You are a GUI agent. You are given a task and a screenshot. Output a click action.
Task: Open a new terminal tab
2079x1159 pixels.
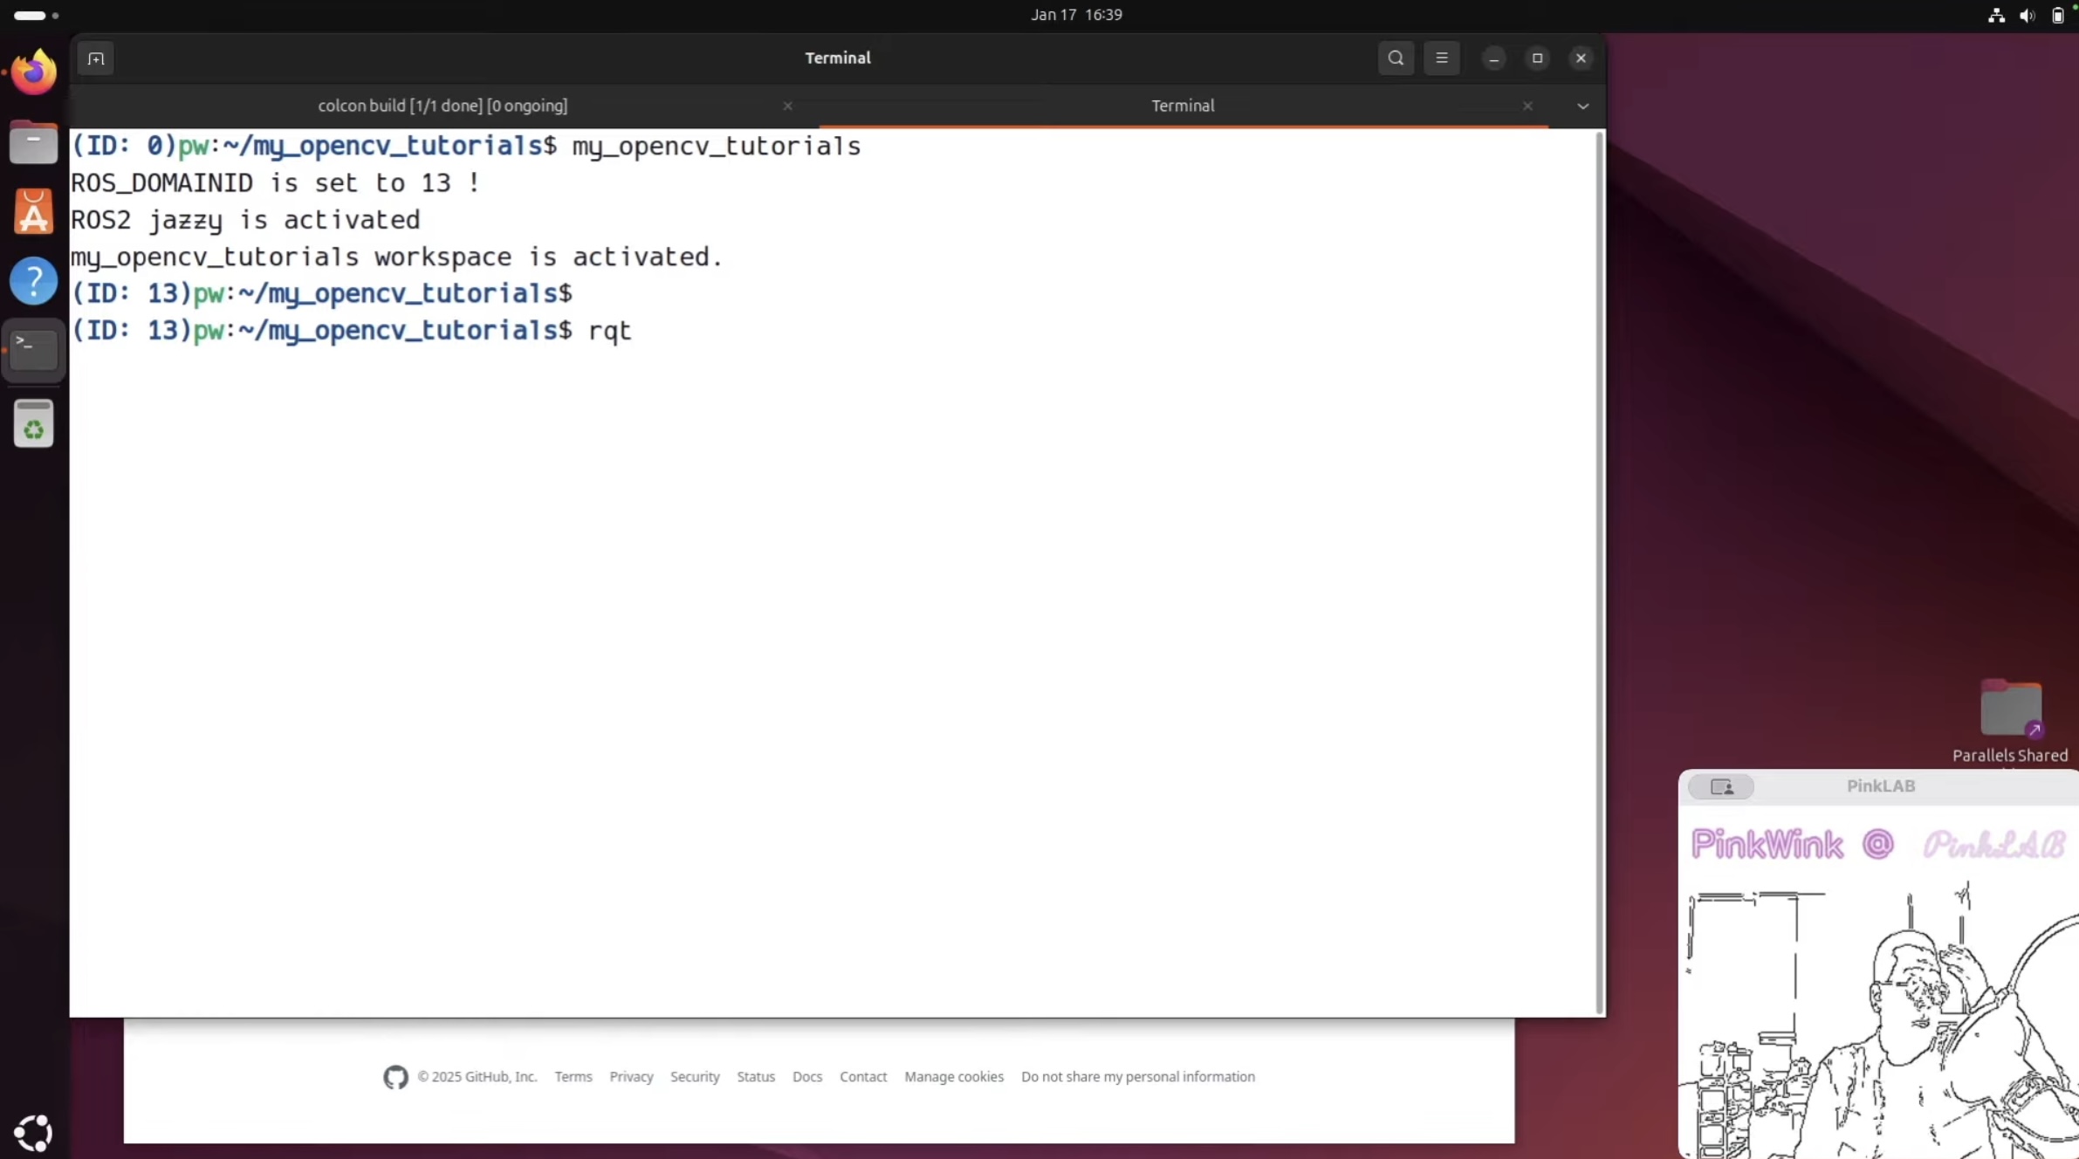pyautogui.click(x=96, y=58)
